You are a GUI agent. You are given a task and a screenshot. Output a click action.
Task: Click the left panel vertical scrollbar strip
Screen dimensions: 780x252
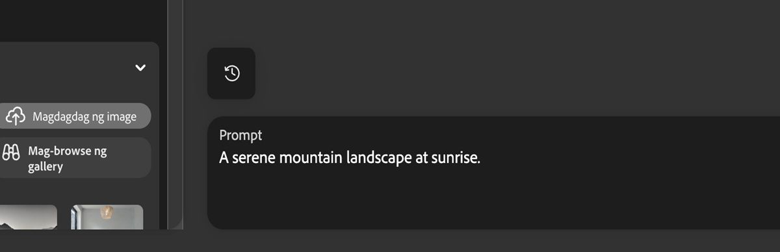click(x=175, y=114)
